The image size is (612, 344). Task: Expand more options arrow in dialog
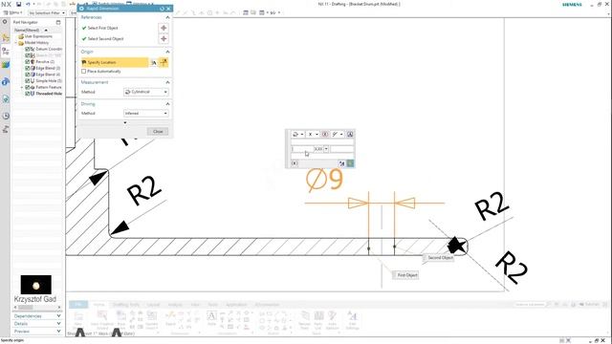point(125,122)
